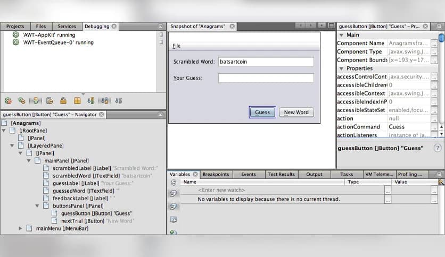The height and width of the screenshot is (257, 445).
Task: Close the Debugging tab with its x icon
Action: pyautogui.click(x=114, y=27)
